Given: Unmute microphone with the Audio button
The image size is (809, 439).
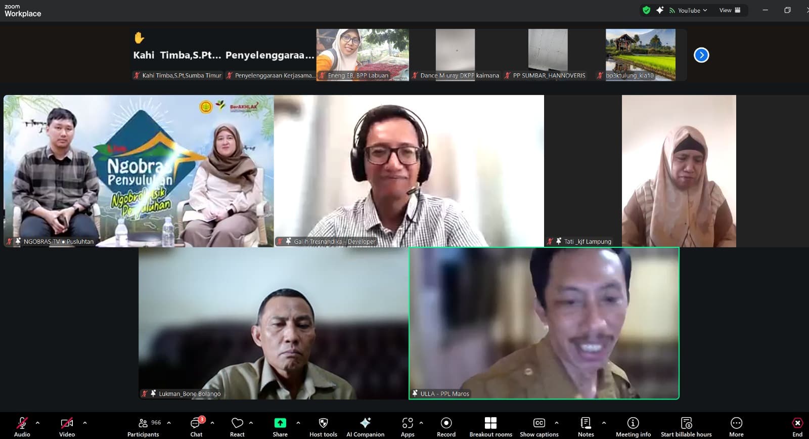Looking at the screenshot, I should [x=22, y=426].
